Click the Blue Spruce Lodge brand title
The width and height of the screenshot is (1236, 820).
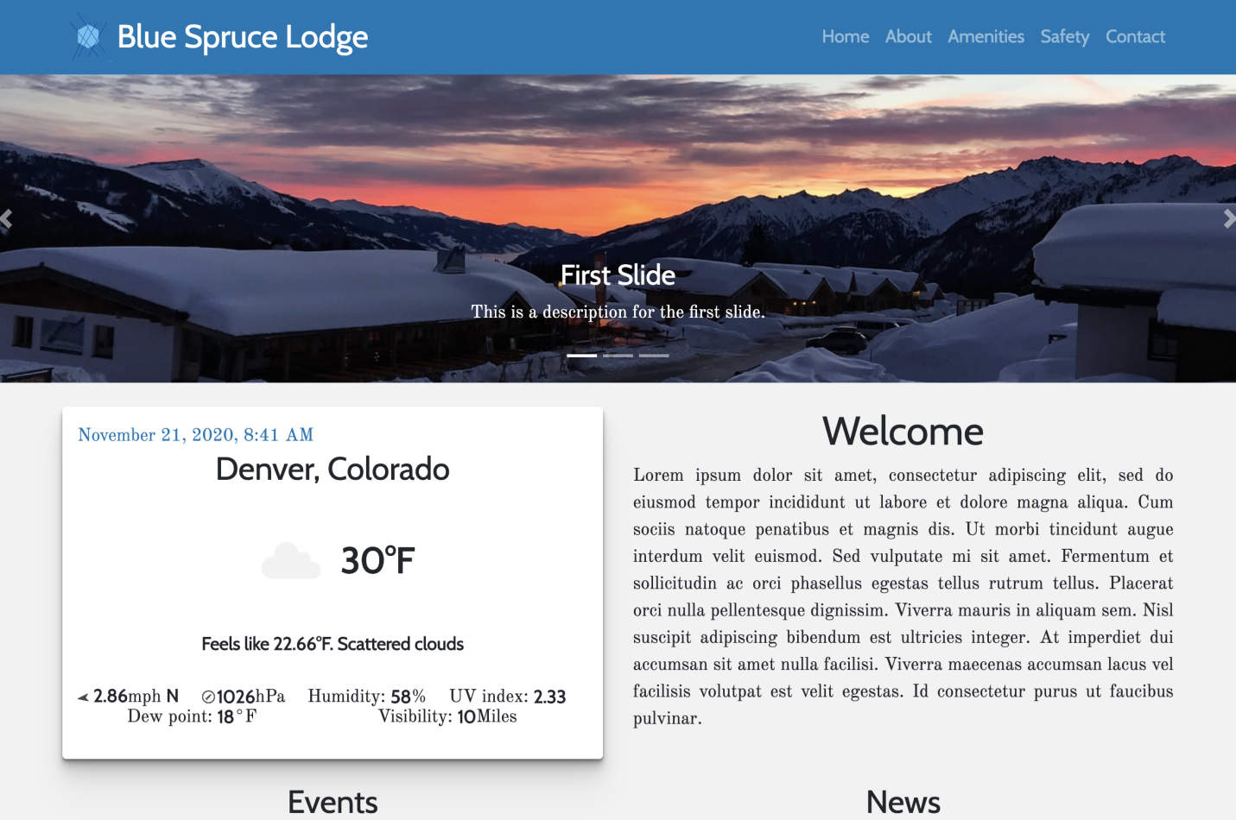pos(243,37)
